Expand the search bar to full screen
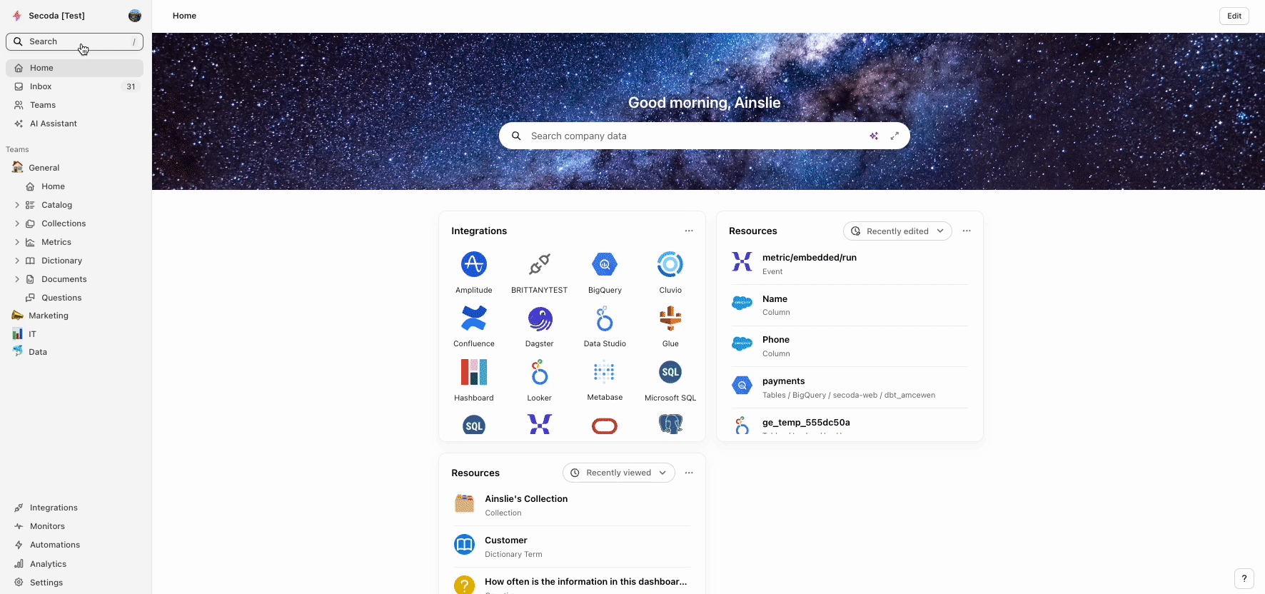Viewport: 1265px width, 594px height. 894,136
